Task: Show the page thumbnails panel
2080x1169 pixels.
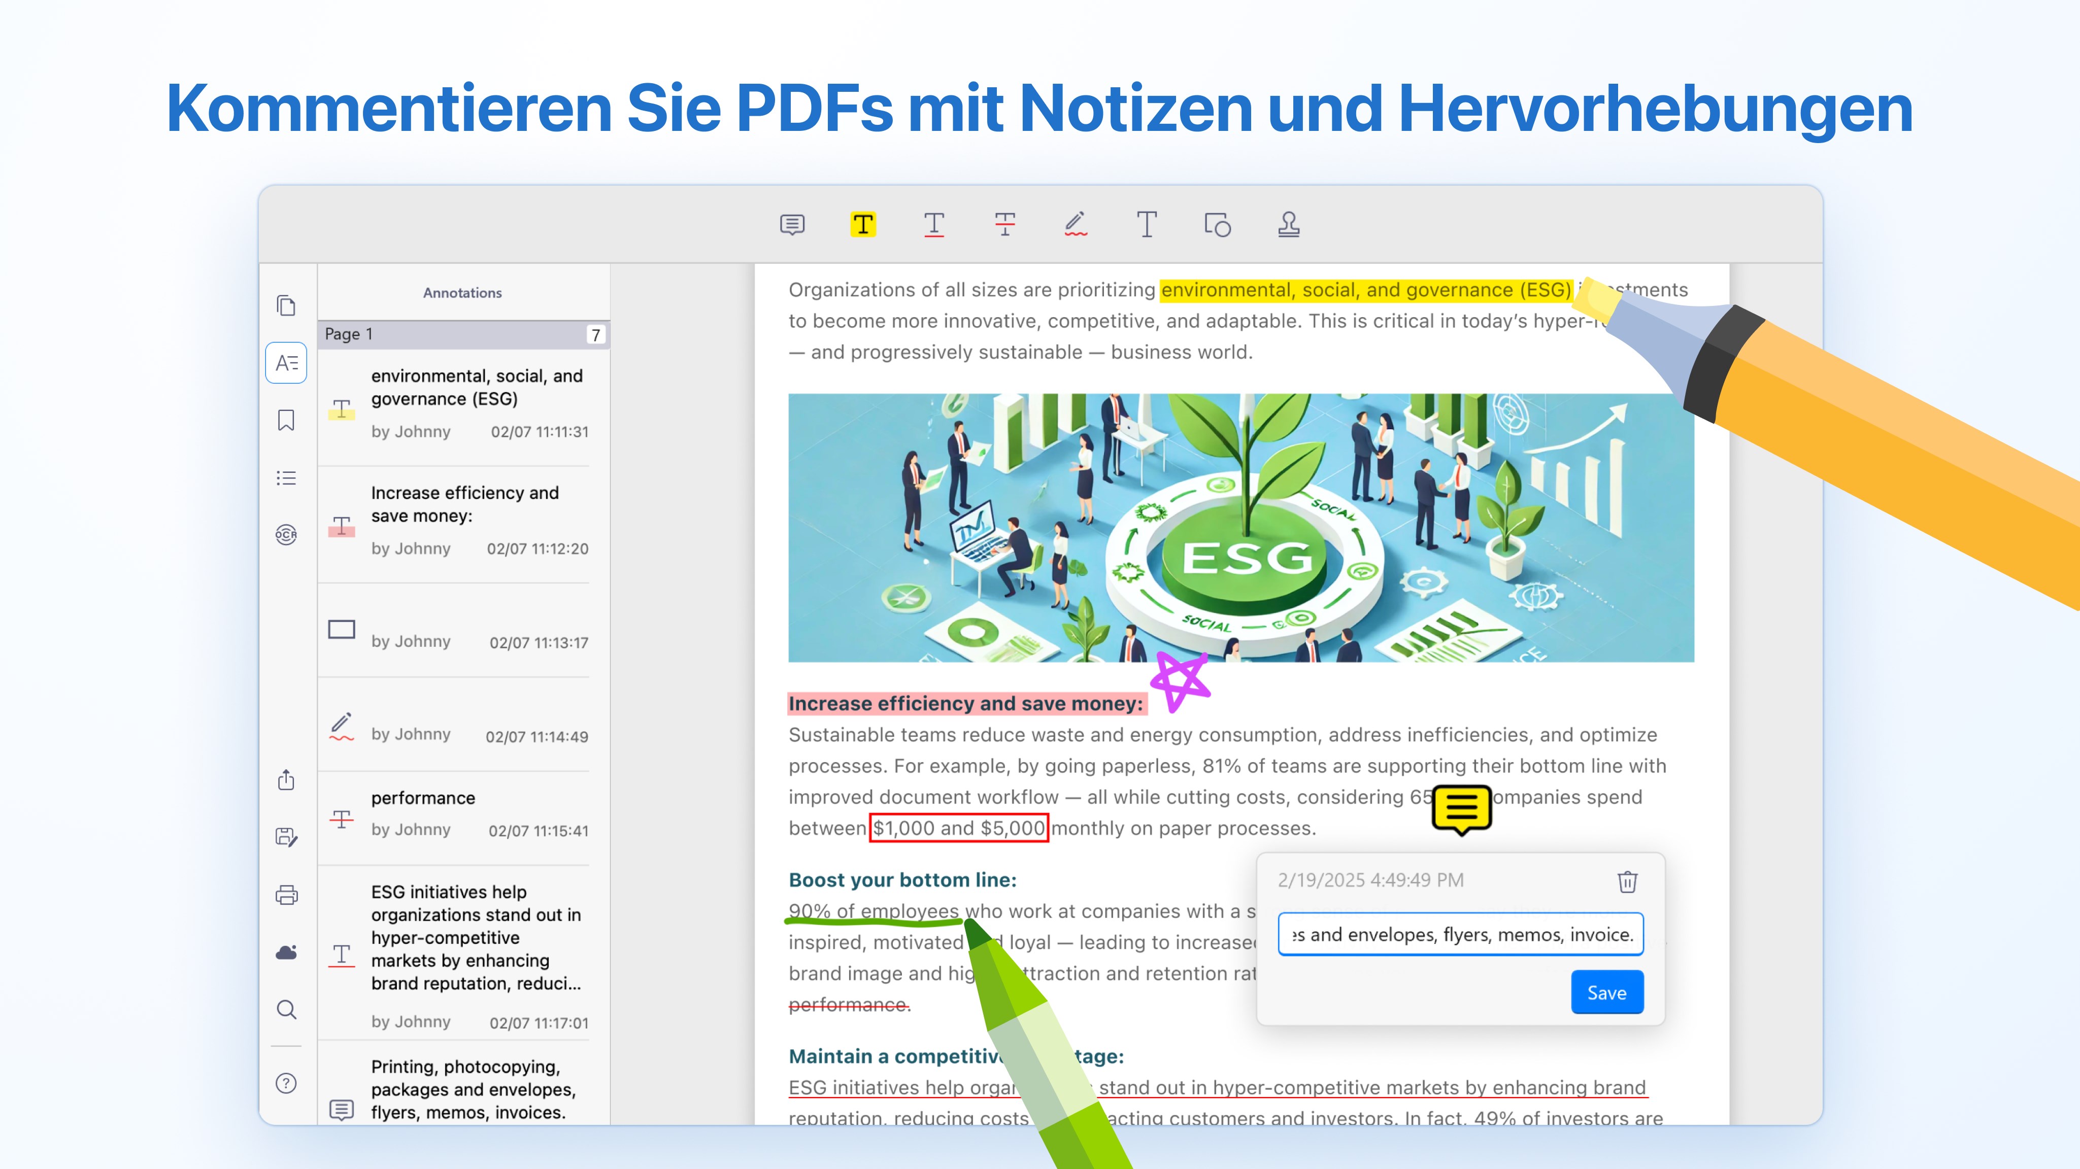Action: pos(286,306)
